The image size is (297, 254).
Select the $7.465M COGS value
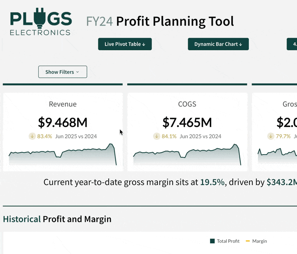(187, 122)
